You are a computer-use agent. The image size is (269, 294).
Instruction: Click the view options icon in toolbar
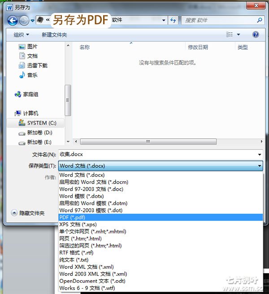(230, 35)
